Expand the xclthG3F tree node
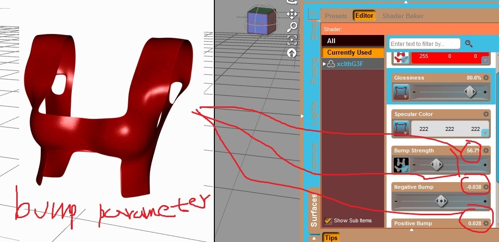 pyautogui.click(x=324, y=64)
